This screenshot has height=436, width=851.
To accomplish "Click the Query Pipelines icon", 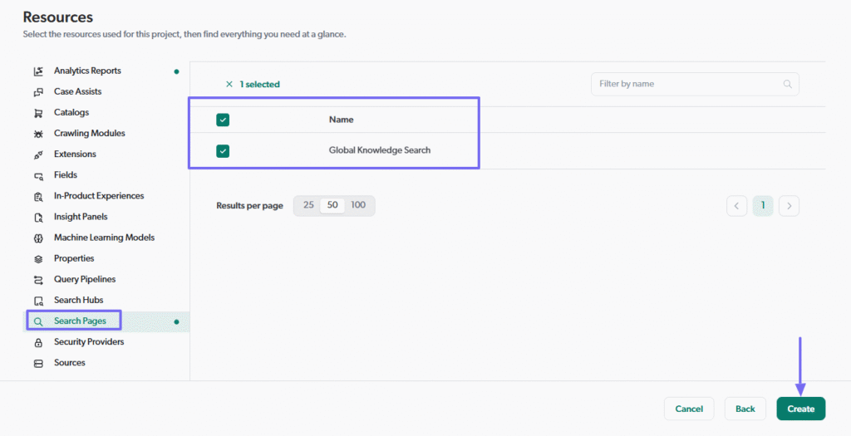I will click(x=38, y=280).
